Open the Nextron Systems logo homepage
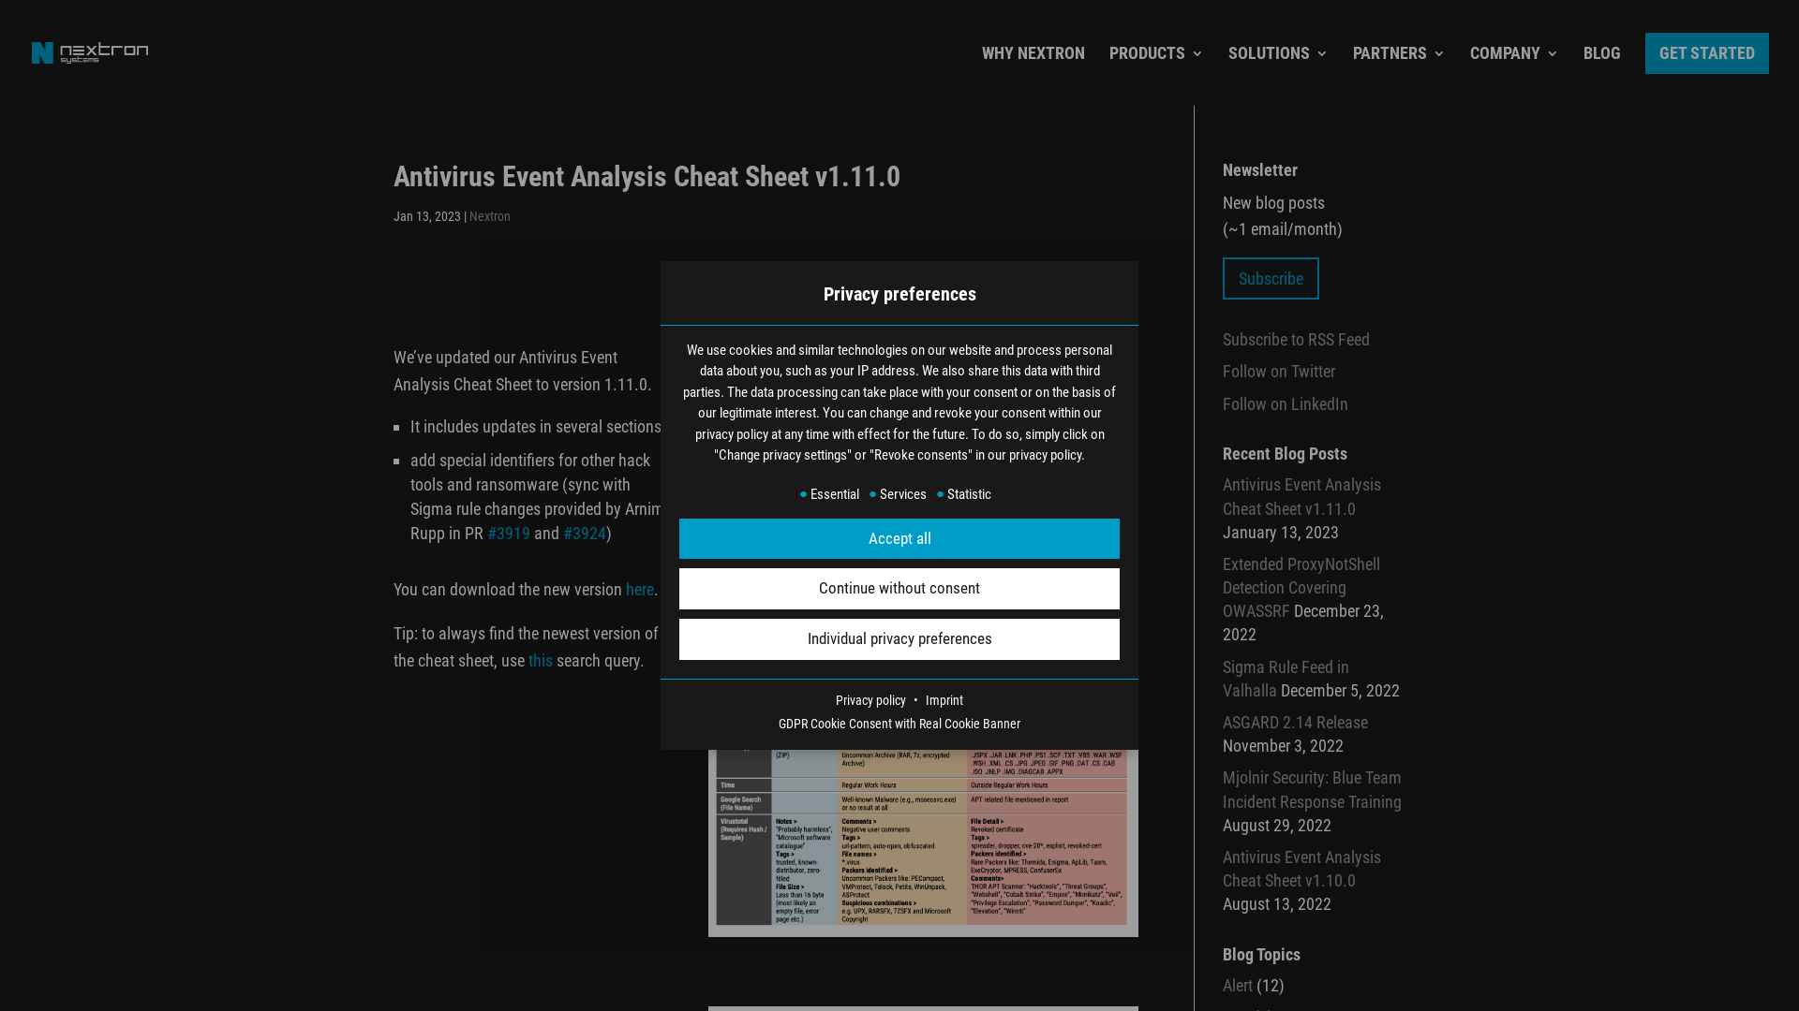Screen dimensions: 1799x1011 tap(90, 53)
